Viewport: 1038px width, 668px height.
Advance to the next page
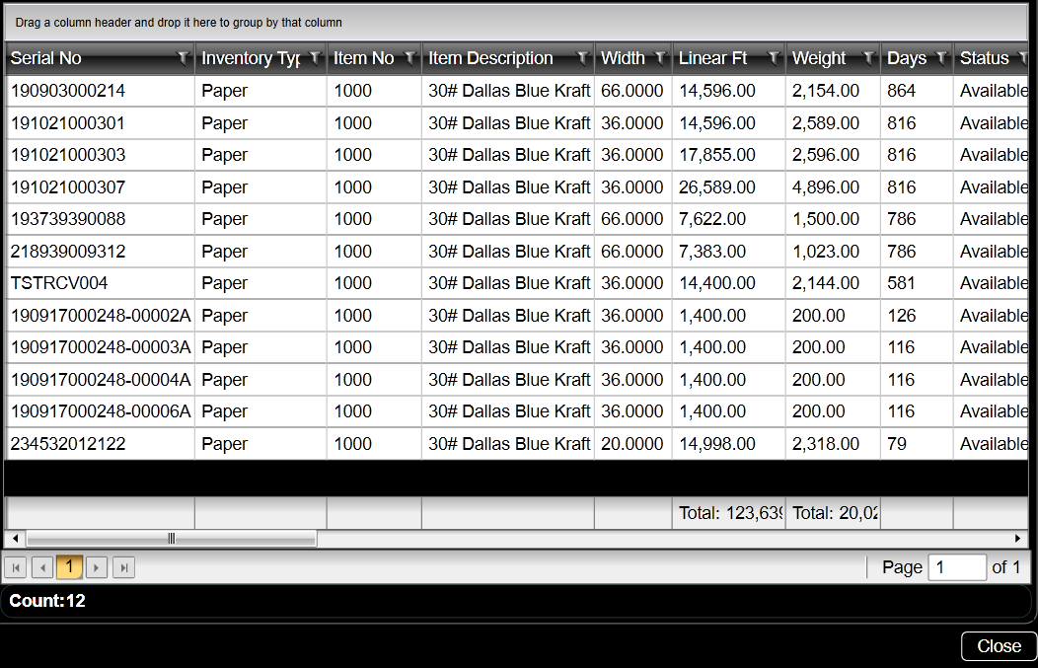tap(97, 567)
